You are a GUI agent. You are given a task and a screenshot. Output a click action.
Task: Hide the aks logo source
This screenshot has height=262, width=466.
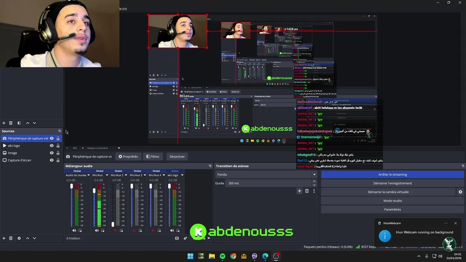pyautogui.click(x=52, y=146)
